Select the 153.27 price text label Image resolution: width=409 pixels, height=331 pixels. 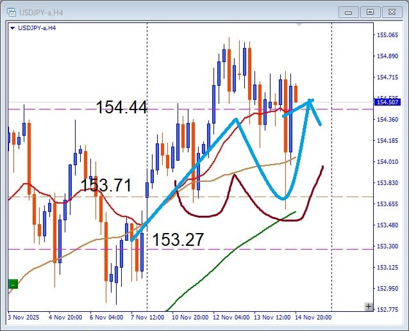coord(178,240)
